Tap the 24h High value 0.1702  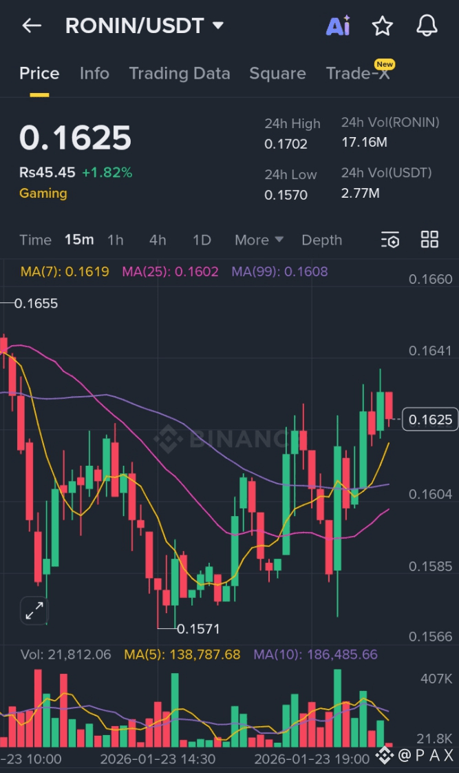(286, 144)
